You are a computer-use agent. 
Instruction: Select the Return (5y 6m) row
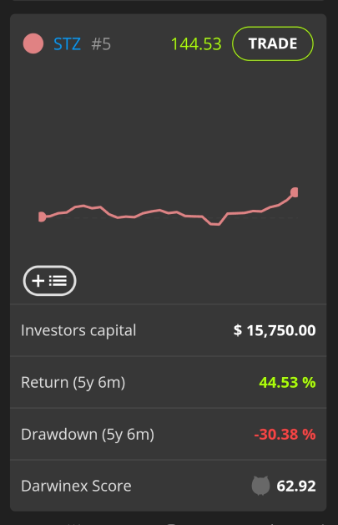168,382
